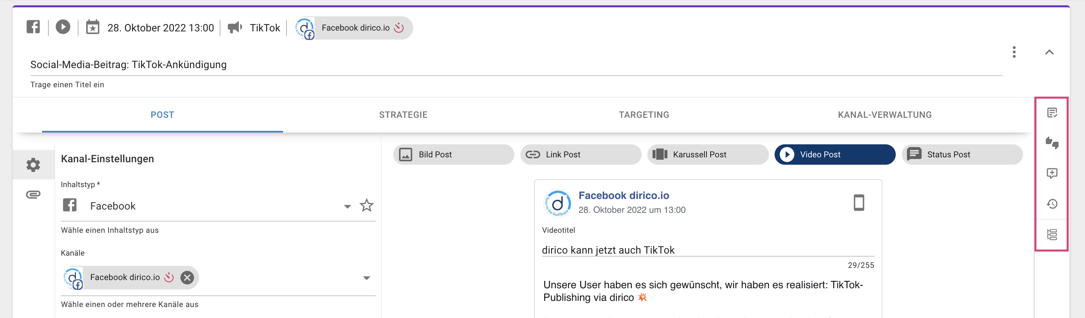Open the storage list sidebar icon
Image resolution: width=1085 pixels, height=318 pixels.
[x=1052, y=234]
